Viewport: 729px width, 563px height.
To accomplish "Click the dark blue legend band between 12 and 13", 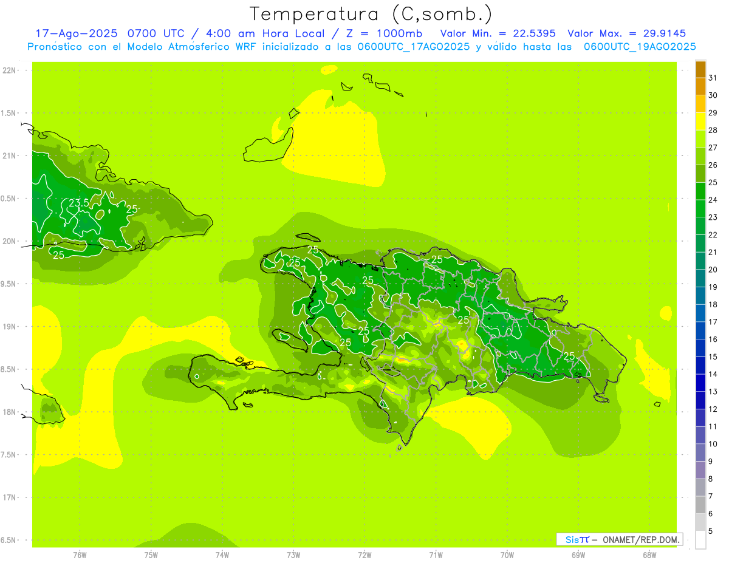I will pyautogui.click(x=700, y=400).
